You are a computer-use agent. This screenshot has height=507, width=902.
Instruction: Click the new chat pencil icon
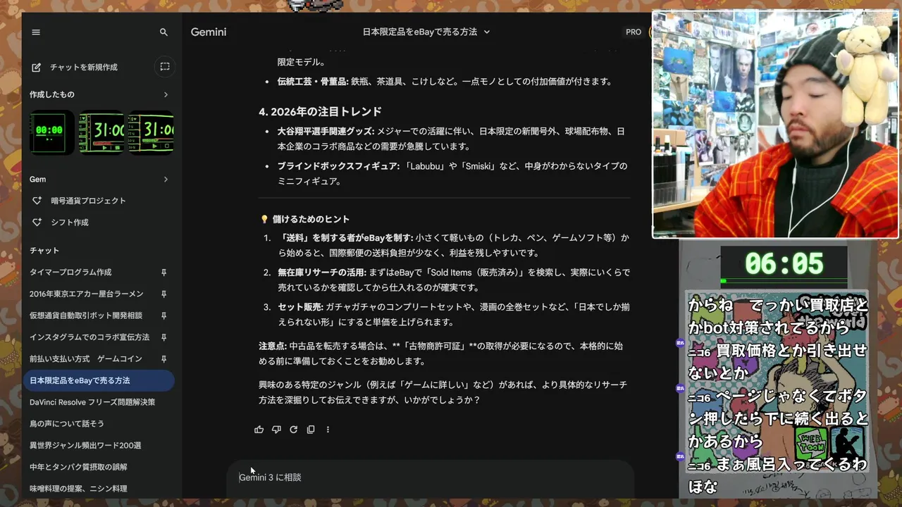[37, 67]
